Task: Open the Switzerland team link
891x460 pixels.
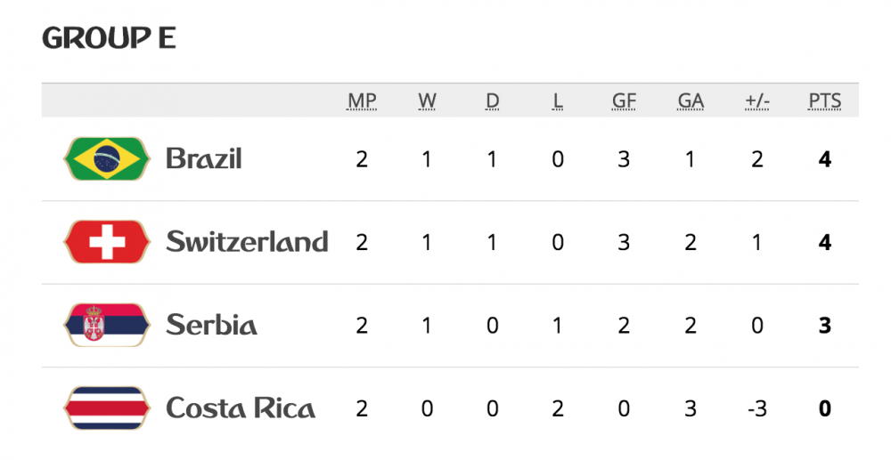Action: pos(247,242)
